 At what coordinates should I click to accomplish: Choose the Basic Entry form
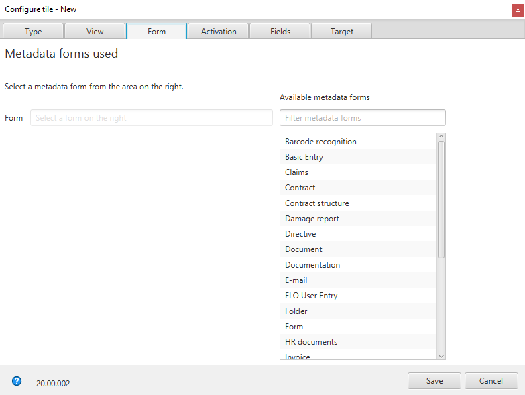(x=304, y=157)
